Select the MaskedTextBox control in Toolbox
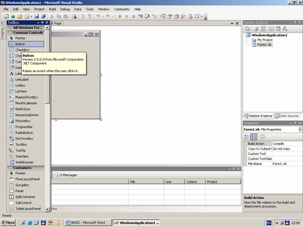 click(x=26, y=97)
